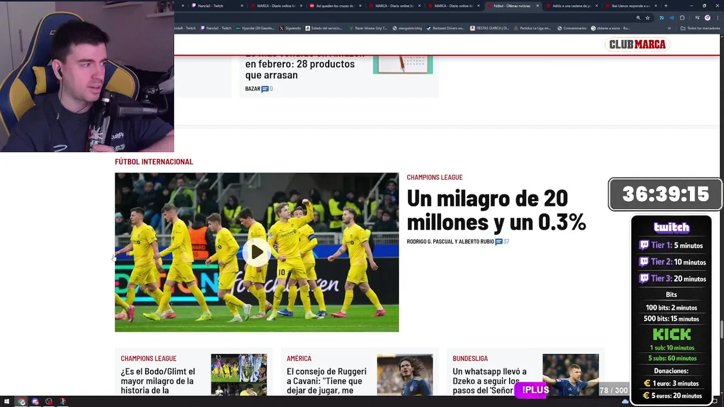Open the 'Backseat Drivers en...' bookmark
Screen dimensions: 724x407
[x=446, y=28]
